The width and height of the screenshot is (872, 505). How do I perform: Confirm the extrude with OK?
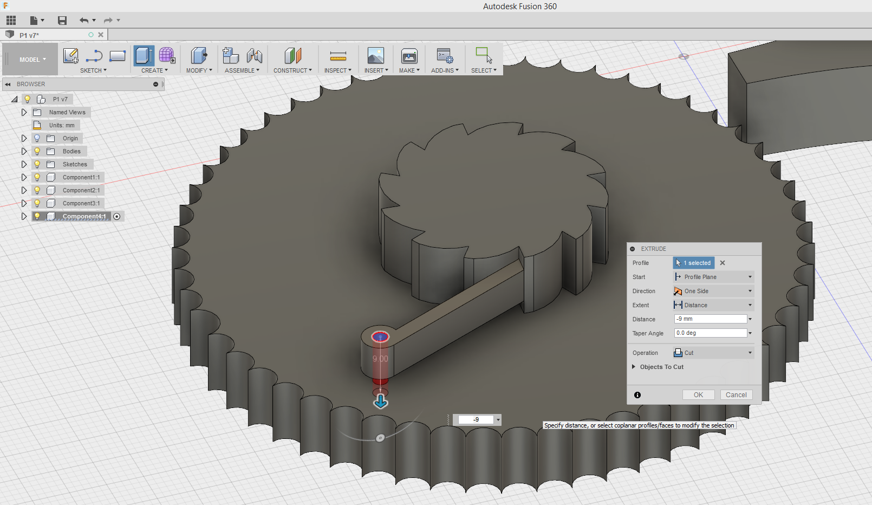(698, 395)
